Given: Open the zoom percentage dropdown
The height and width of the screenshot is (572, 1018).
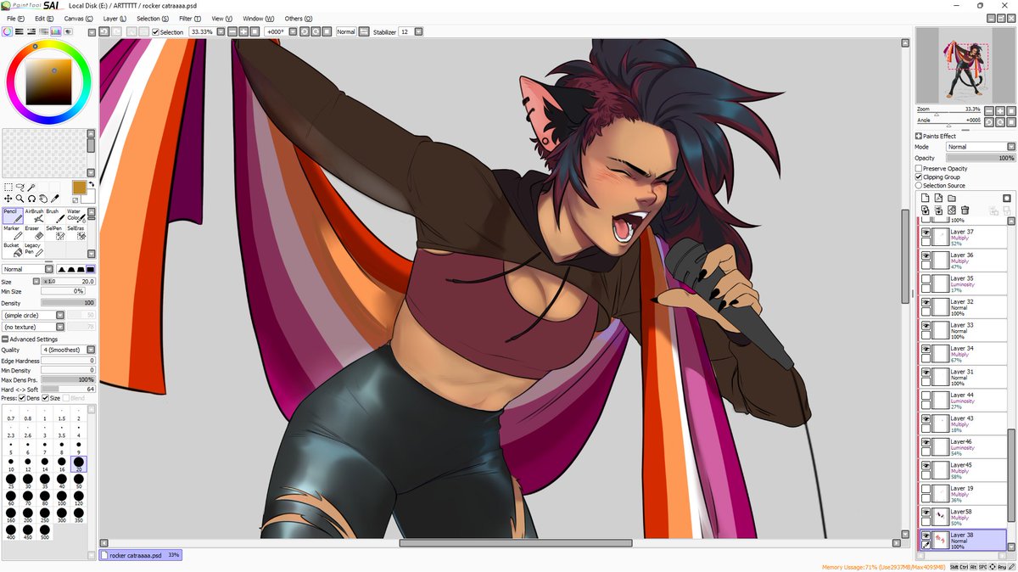Looking at the screenshot, I should click(x=221, y=32).
